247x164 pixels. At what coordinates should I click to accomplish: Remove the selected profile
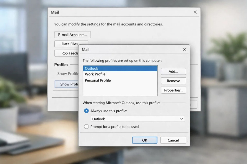coord(173,81)
